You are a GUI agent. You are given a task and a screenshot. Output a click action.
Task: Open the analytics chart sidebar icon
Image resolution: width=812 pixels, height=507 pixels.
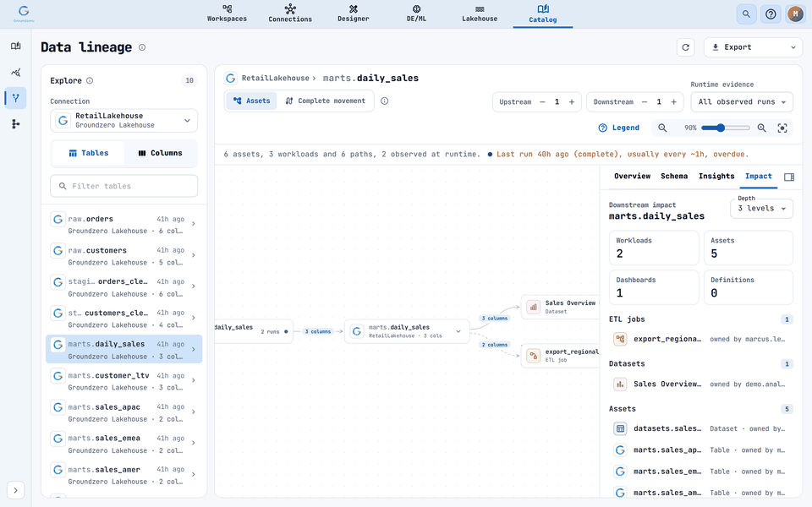[x=15, y=72]
